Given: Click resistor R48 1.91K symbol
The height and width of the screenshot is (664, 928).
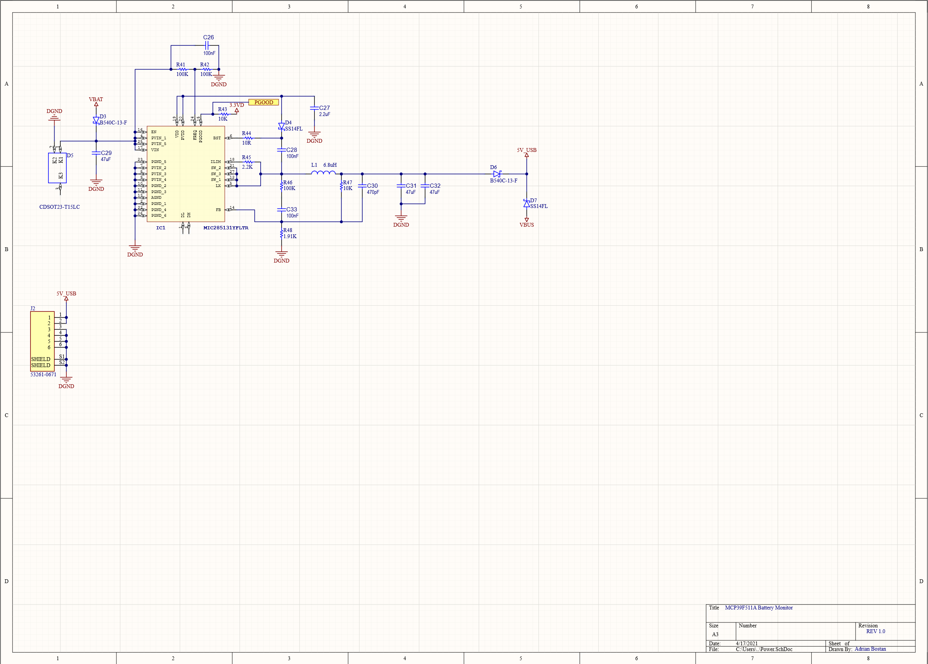Looking at the screenshot, I should point(282,234).
